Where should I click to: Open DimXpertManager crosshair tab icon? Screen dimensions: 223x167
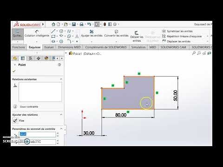point(39,58)
